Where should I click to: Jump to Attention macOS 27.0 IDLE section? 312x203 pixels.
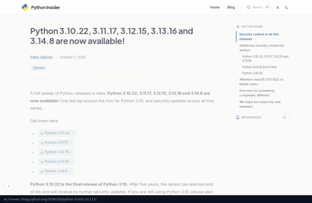click(261, 82)
